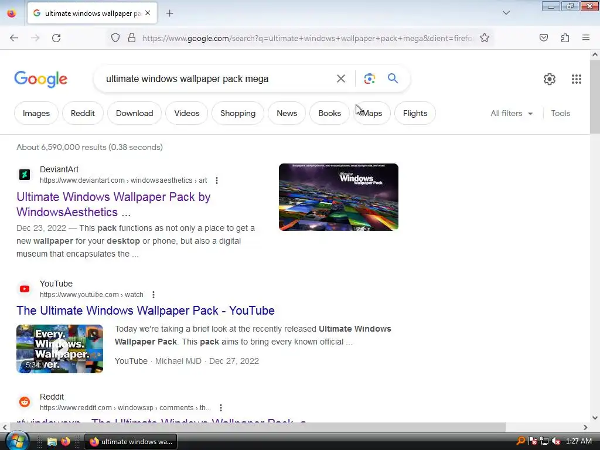Go to Google homepage logo
This screenshot has width=600, height=450.
pyautogui.click(x=40, y=79)
